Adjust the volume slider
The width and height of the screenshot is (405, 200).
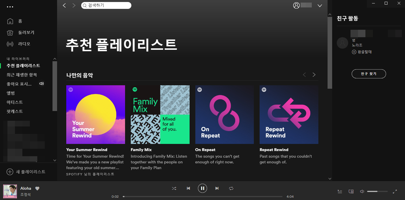coord(377,191)
